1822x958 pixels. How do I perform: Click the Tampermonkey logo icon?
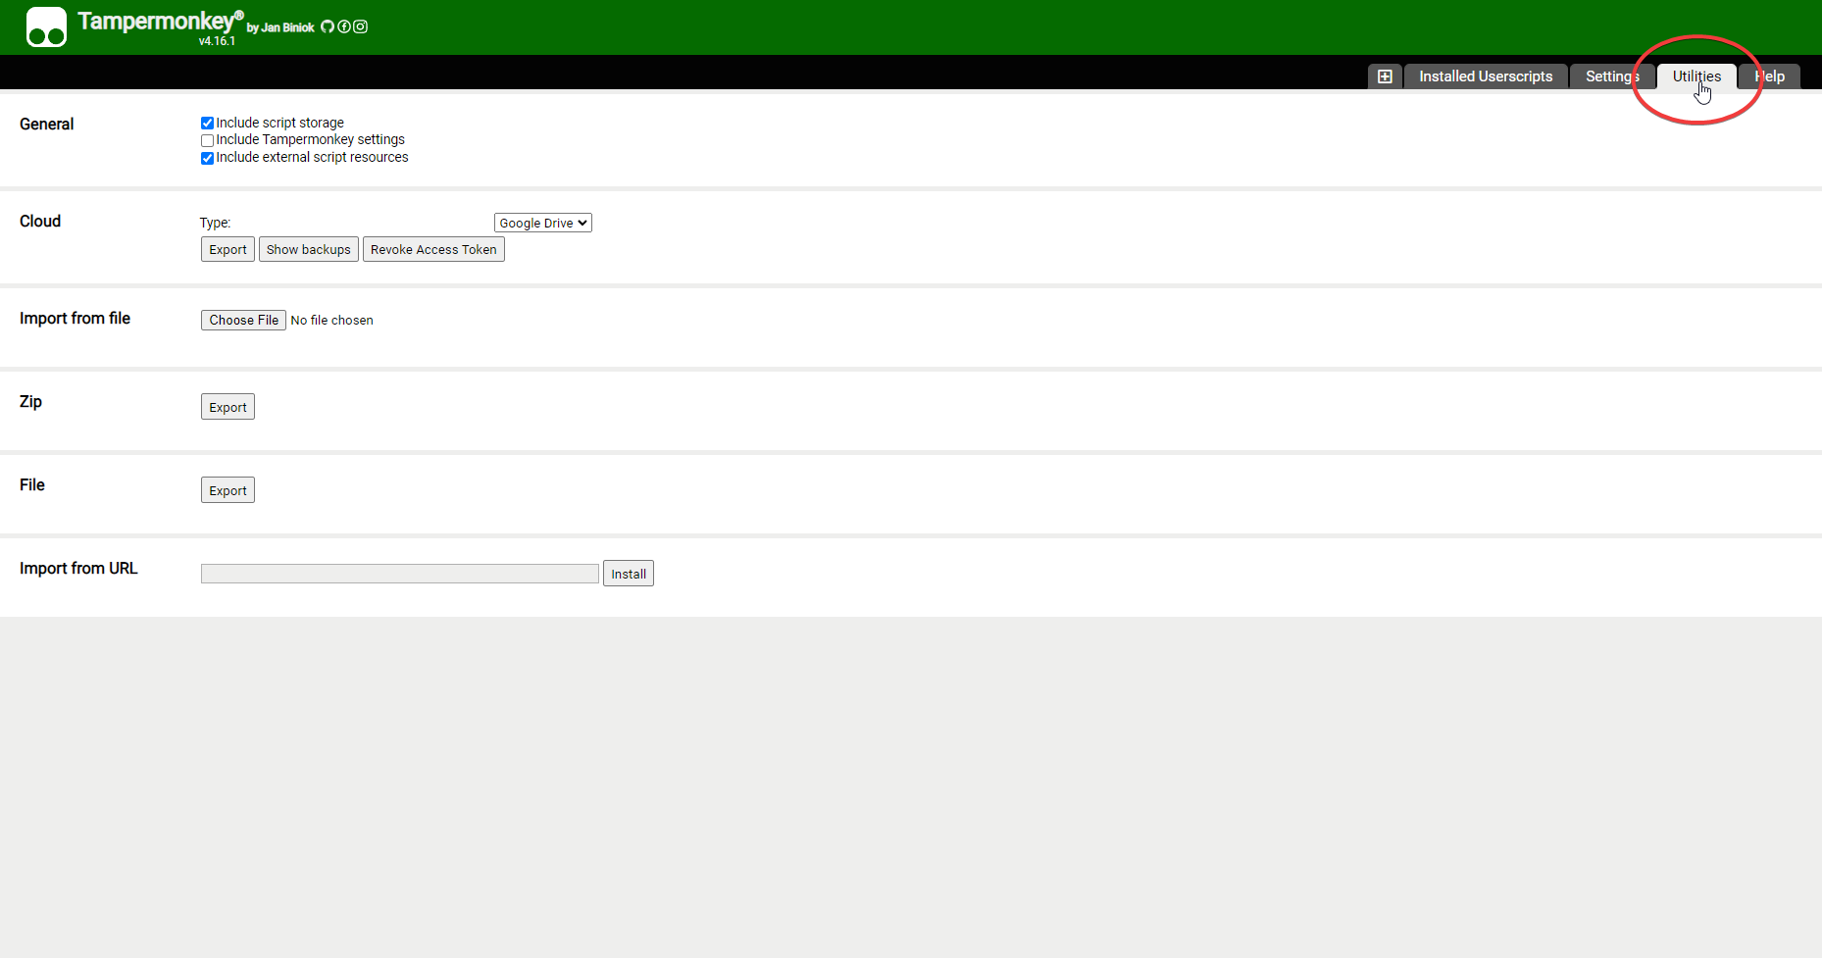pyautogui.click(x=46, y=27)
